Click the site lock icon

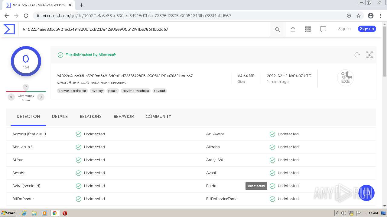38,16
